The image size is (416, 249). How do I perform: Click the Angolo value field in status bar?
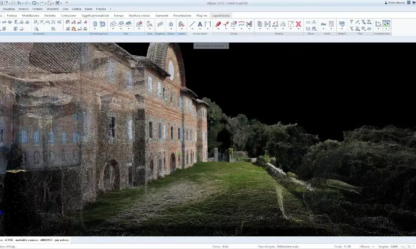pos(394,246)
